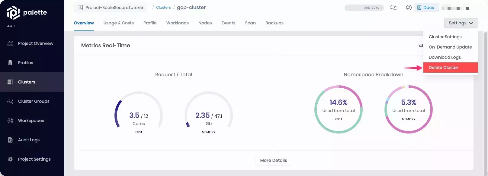Click the Profiles stack icon
The height and width of the screenshot is (176, 488).
(10, 63)
